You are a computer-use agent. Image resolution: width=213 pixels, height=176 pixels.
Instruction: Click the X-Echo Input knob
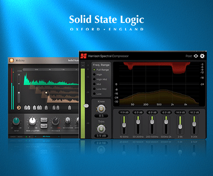pos(16,121)
